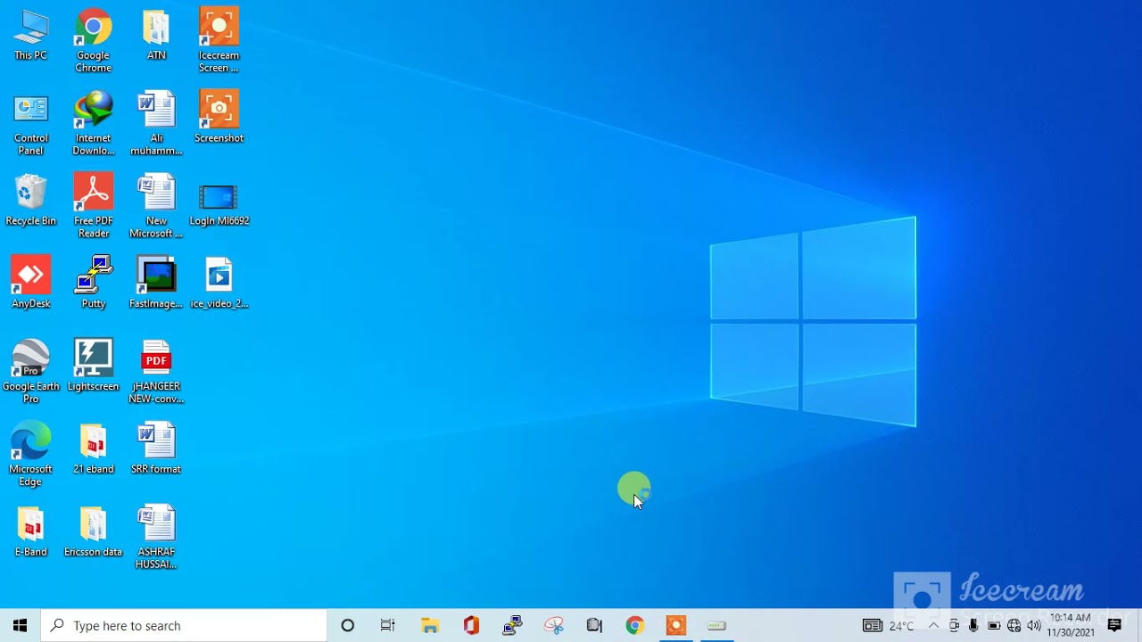Screen dimensions: 1142x642
Task: Expand hidden system tray icons
Action: point(934,626)
